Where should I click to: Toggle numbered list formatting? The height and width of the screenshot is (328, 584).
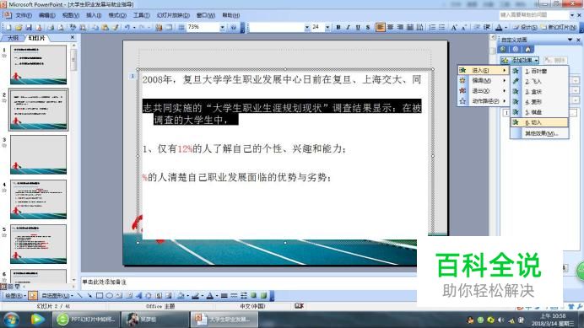point(432,27)
